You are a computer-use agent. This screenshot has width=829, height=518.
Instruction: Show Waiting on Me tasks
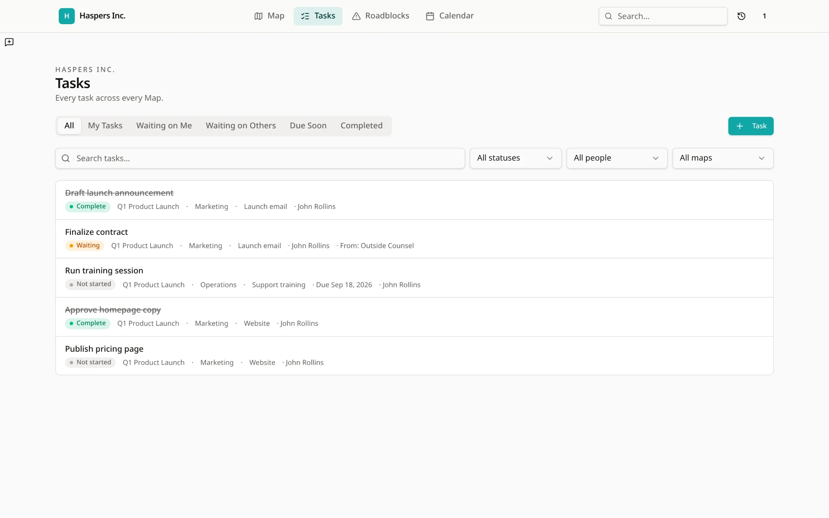(x=164, y=126)
